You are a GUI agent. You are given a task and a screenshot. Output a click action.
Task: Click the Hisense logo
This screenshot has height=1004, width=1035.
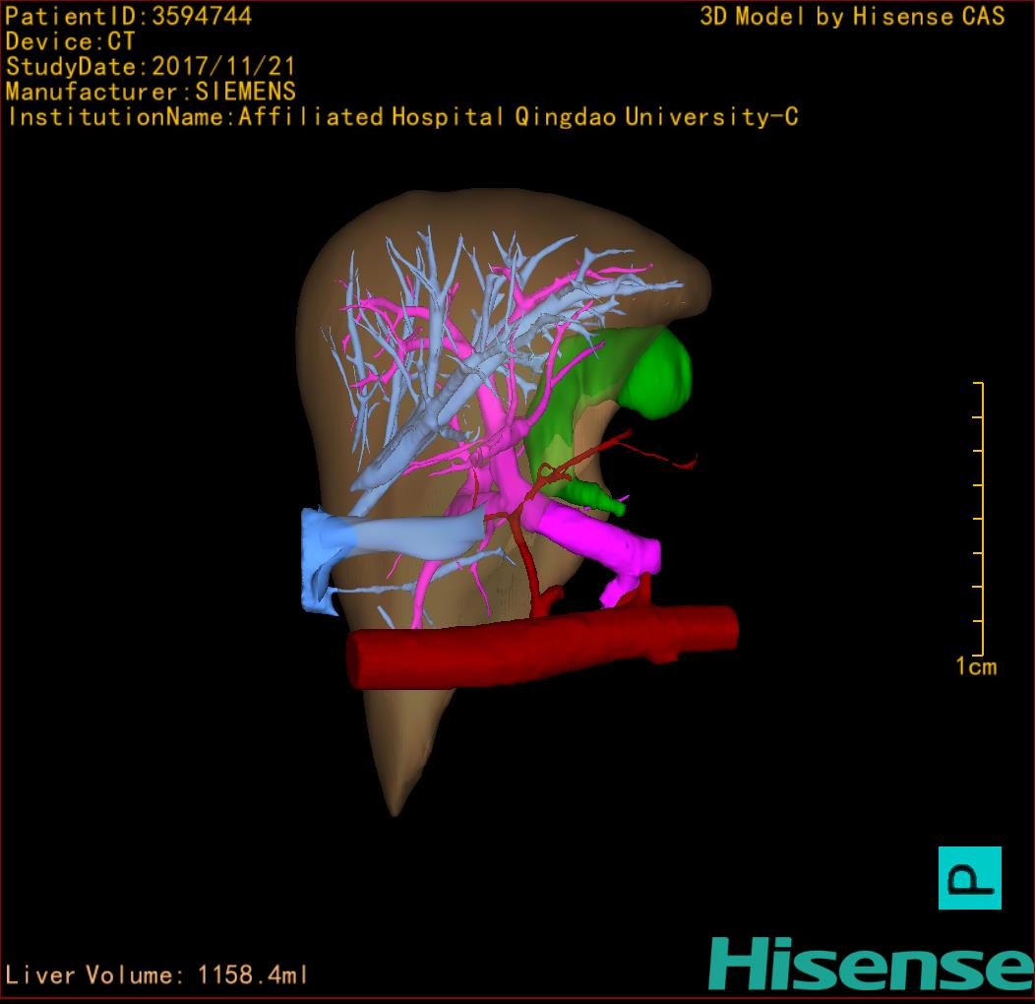(872, 964)
